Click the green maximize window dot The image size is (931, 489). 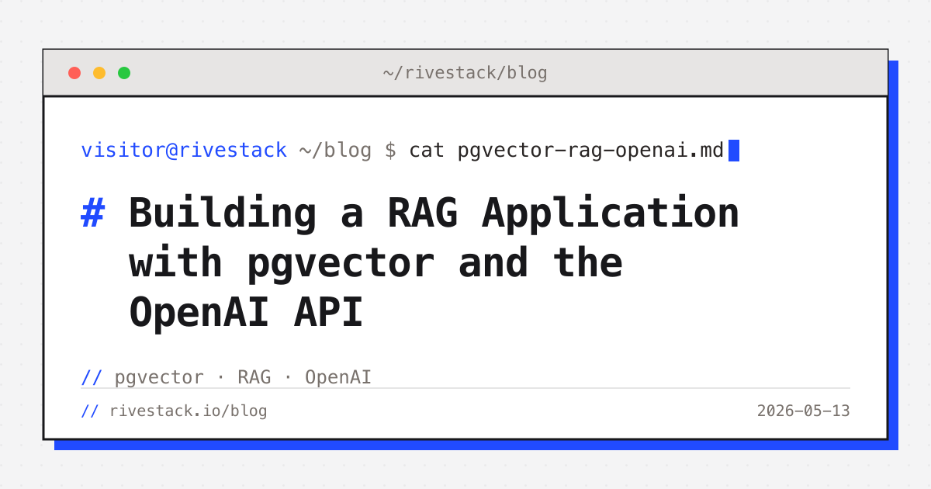[124, 73]
